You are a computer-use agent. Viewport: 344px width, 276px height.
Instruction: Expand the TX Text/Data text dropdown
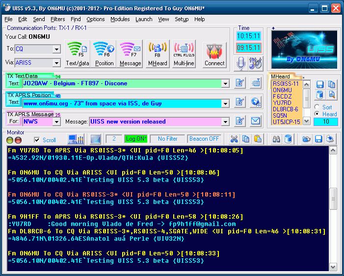click(225, 83)
